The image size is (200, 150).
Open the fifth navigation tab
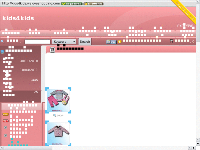coord(113,34)
